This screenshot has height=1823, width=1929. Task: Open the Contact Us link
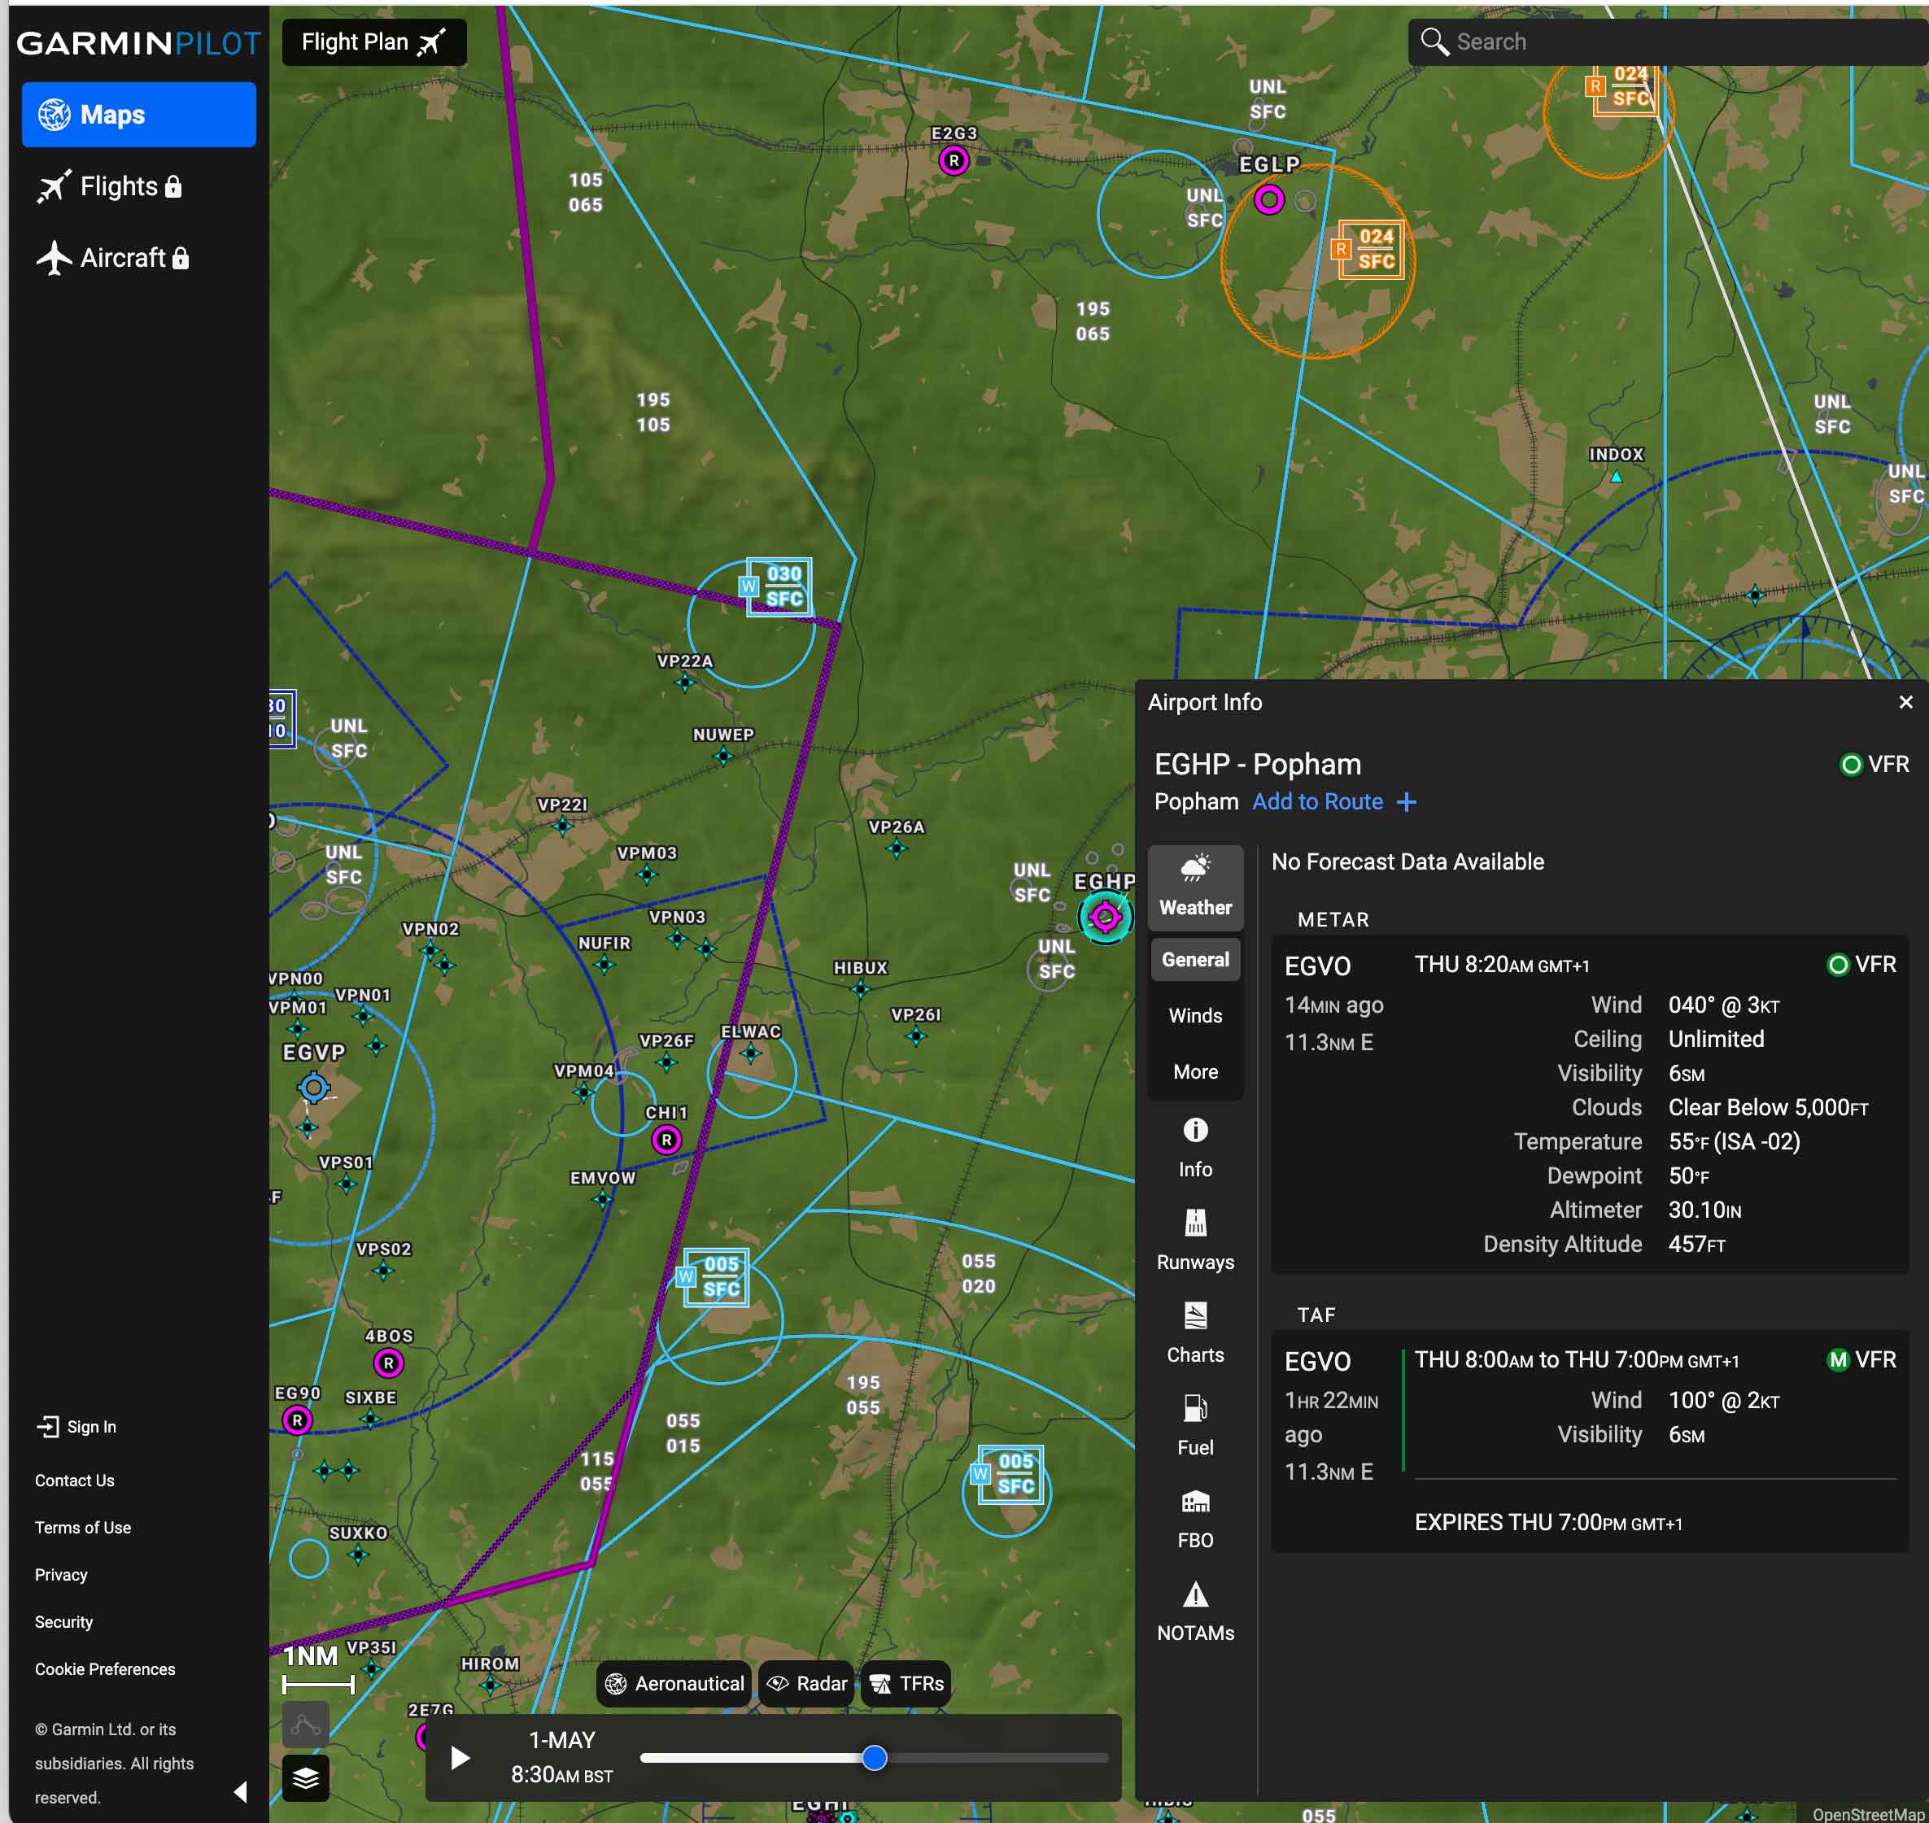coord(75,1480)
